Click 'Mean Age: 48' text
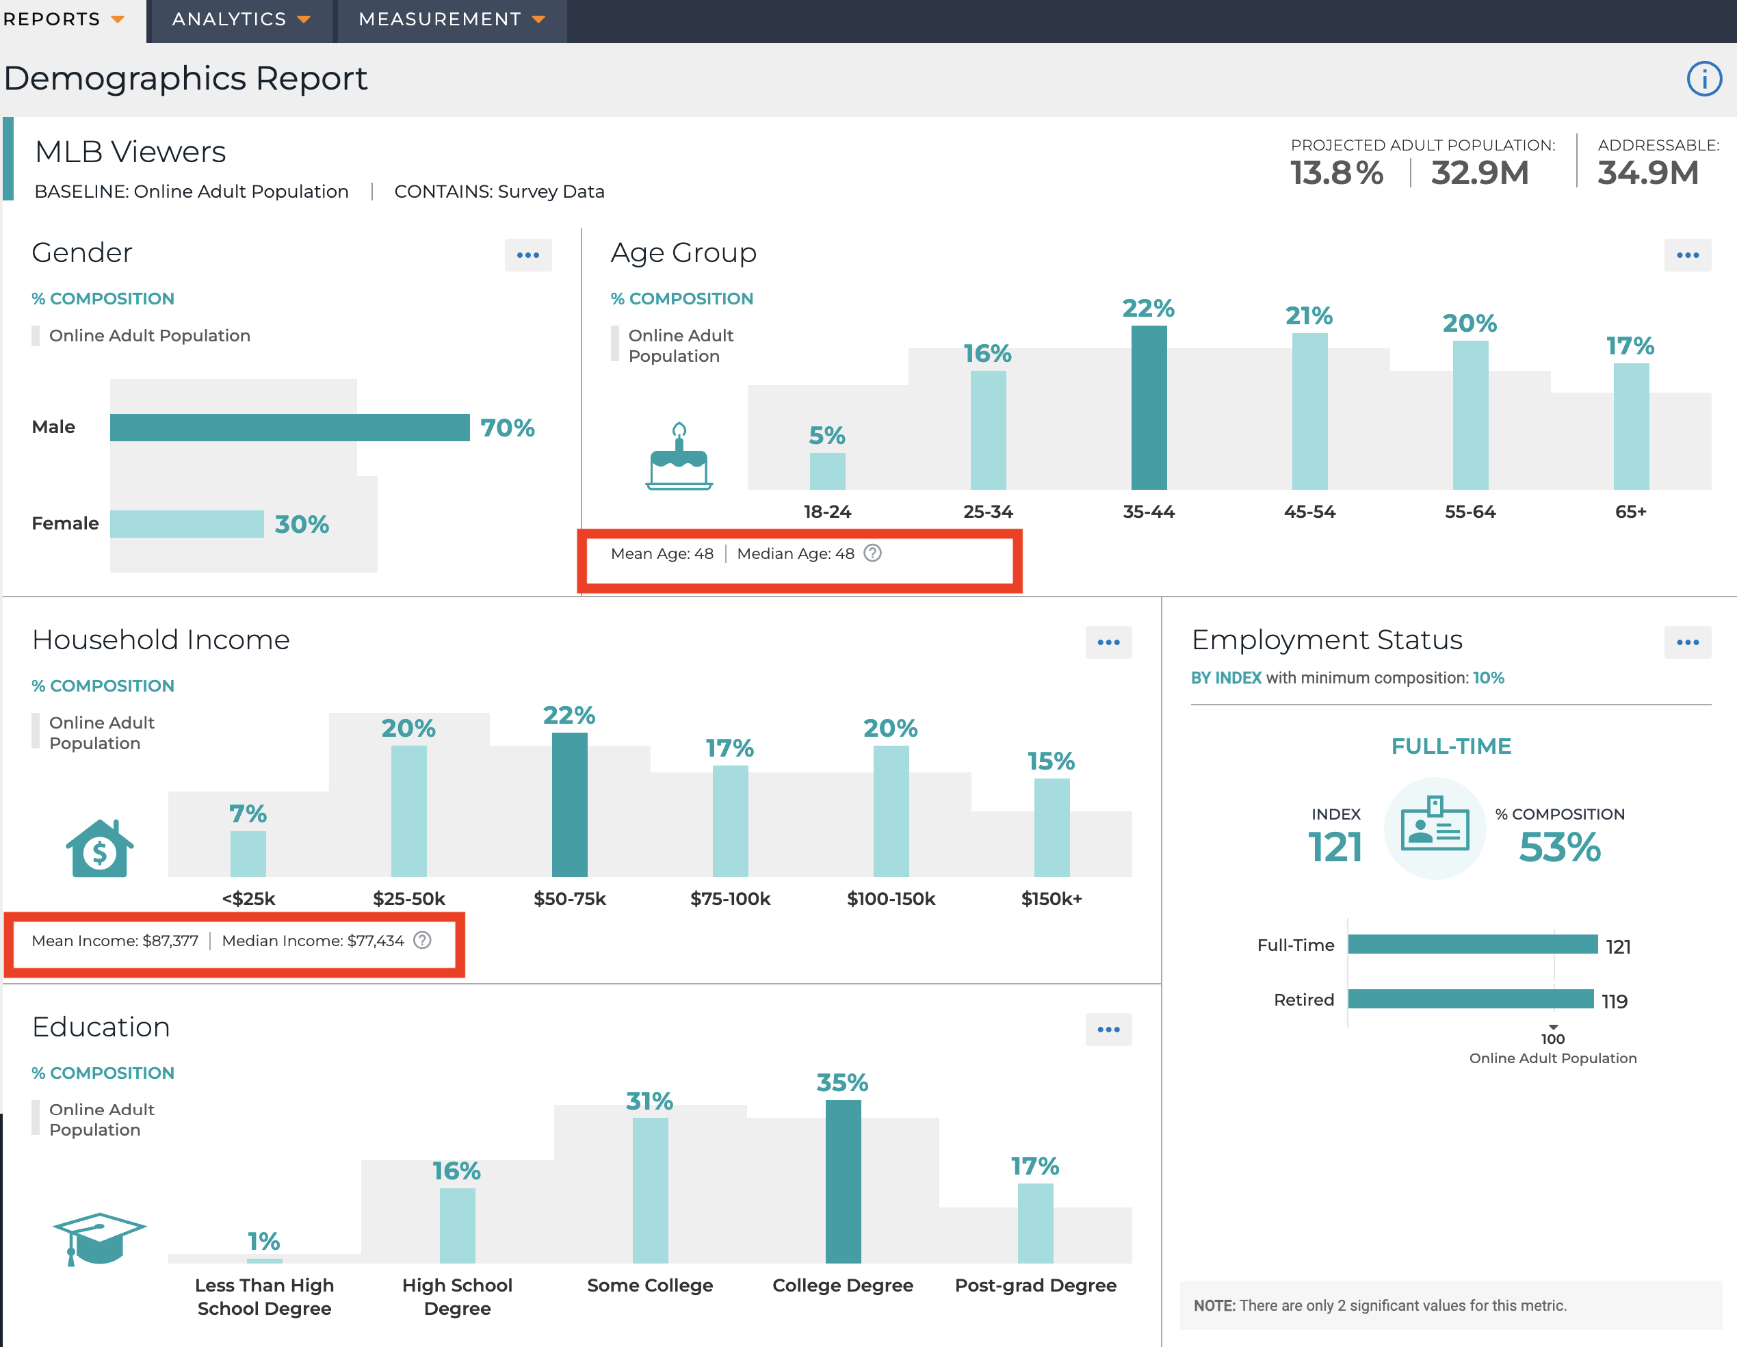 pos(662,553)
